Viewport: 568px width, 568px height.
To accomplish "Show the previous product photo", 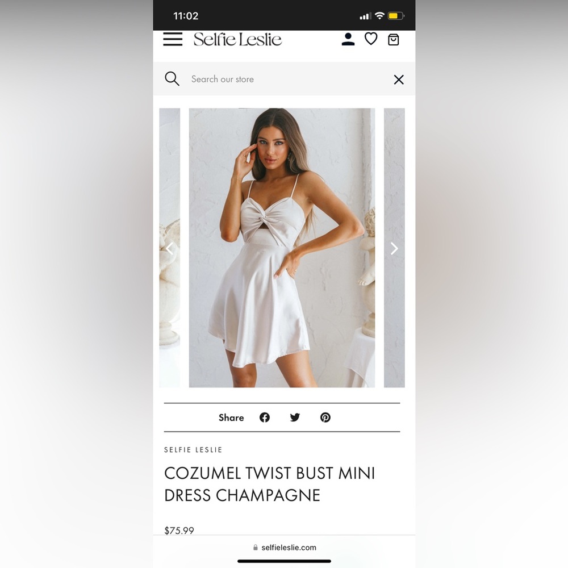I will point(169,249).
